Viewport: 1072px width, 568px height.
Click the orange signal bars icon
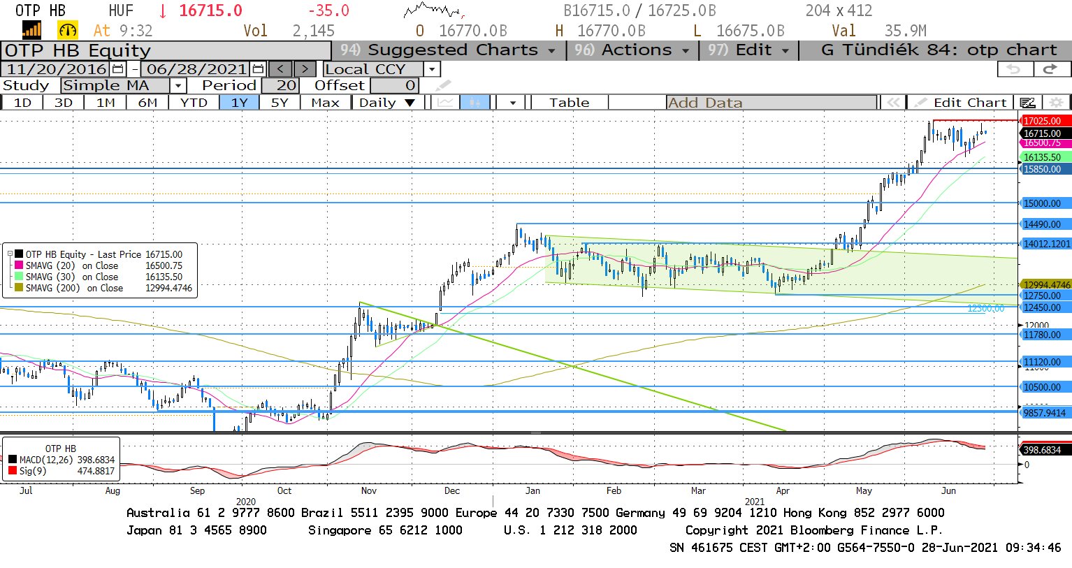click(31, 30)
